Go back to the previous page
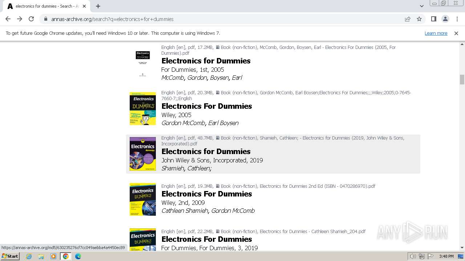The width and height of the screenshot is (465, 261). click(x=8, y=19)
